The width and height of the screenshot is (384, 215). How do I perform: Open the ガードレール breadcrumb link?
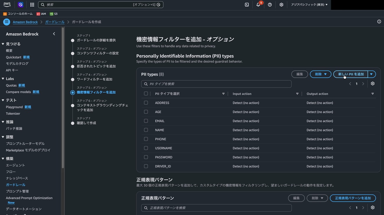pos(55,22)
